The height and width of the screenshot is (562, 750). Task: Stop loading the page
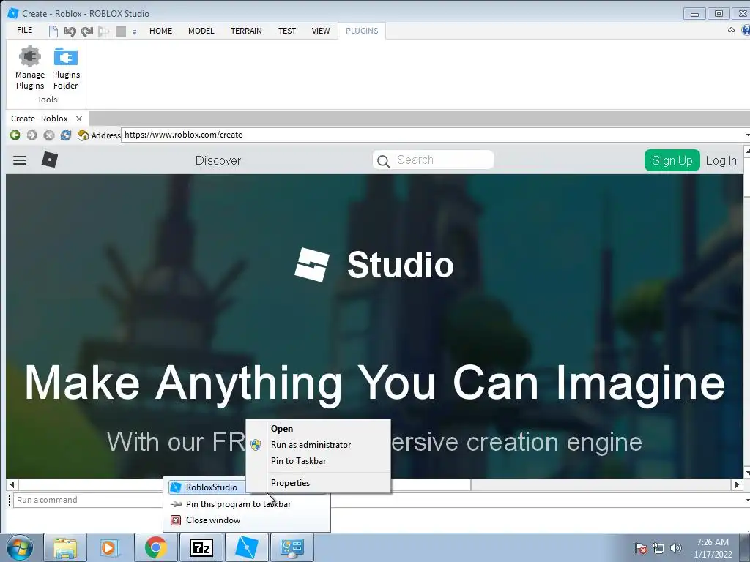49,135
